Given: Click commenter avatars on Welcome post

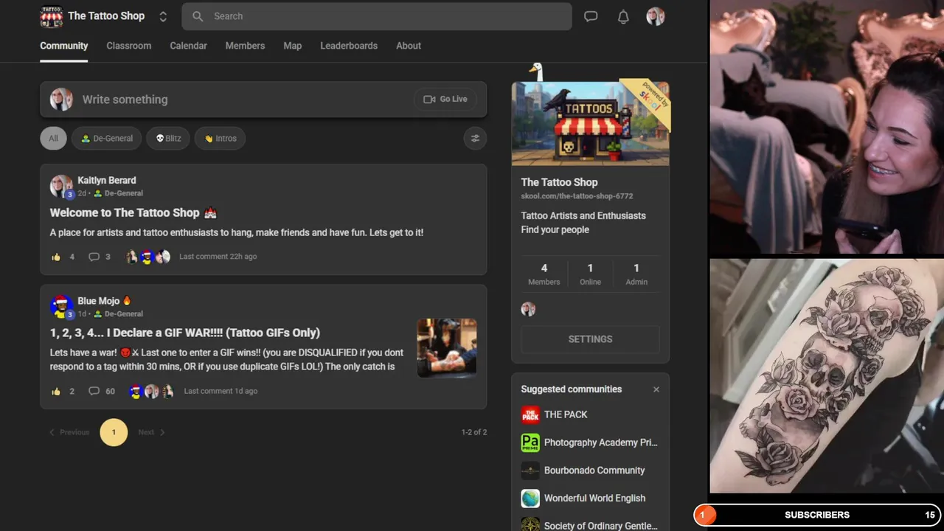Looking at the screenshot, I should pyautogui.click(x=147, y=257).
